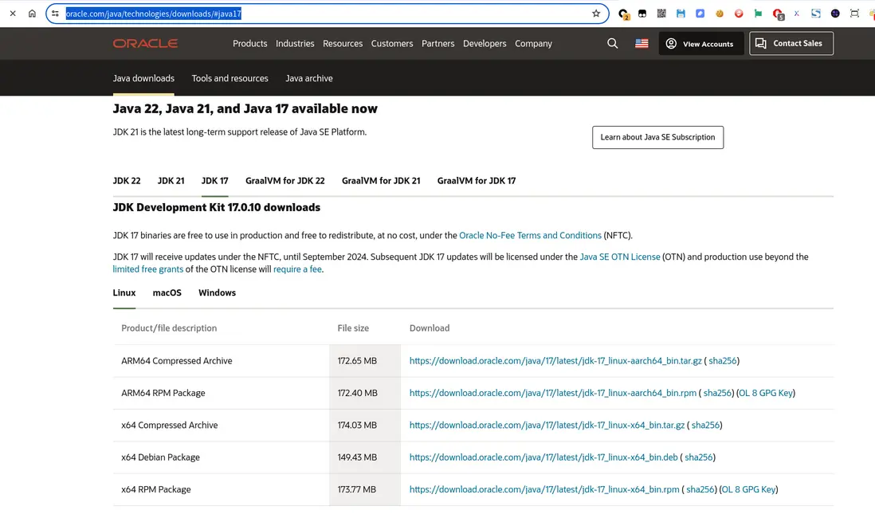Screen dimensions: 875x514
Task: Expand the Products menu
Action: point(249,44)
